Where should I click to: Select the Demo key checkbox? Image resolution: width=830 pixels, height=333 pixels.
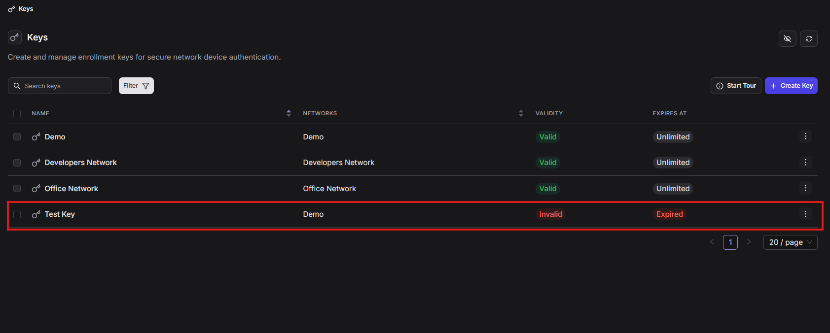(x=17, y=137)
